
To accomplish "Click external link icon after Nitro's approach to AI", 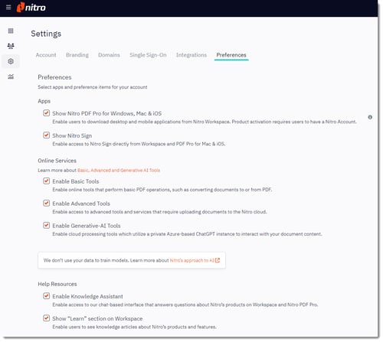I will [x=218, y=260].
